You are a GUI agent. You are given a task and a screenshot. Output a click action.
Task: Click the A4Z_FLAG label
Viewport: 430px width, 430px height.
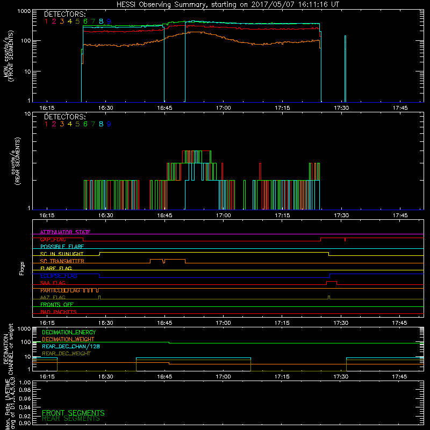pyautogui.click(x=53, y=297)
